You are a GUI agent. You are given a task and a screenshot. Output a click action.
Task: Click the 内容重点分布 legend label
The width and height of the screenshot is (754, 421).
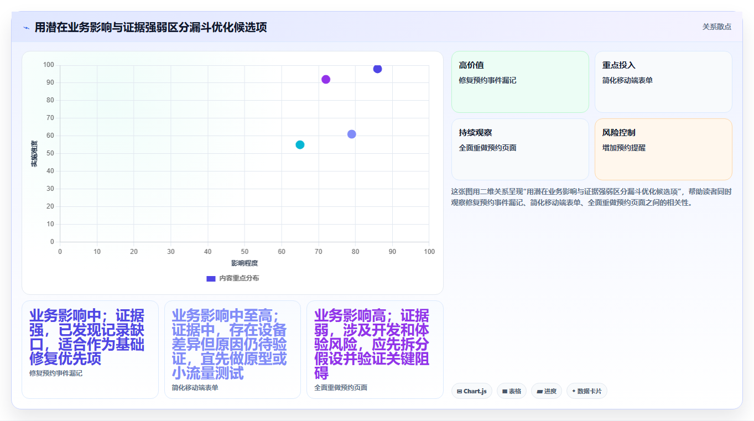tap(239, 278)
